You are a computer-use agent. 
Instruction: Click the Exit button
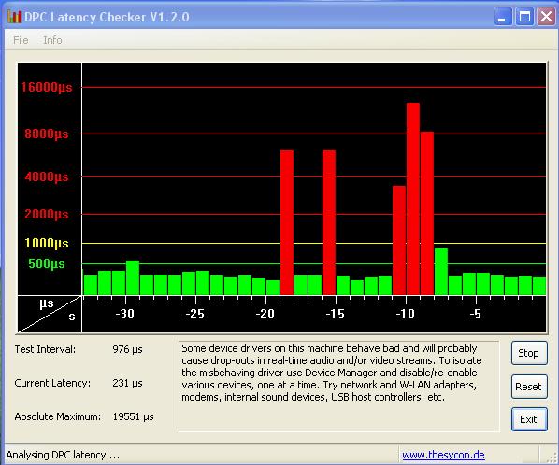[529, 419]
